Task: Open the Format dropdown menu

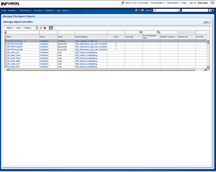Action: [28, 28]
